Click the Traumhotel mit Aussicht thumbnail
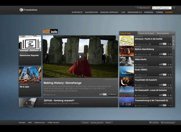This screenshot has width=181, height=132. coord(127,82)
